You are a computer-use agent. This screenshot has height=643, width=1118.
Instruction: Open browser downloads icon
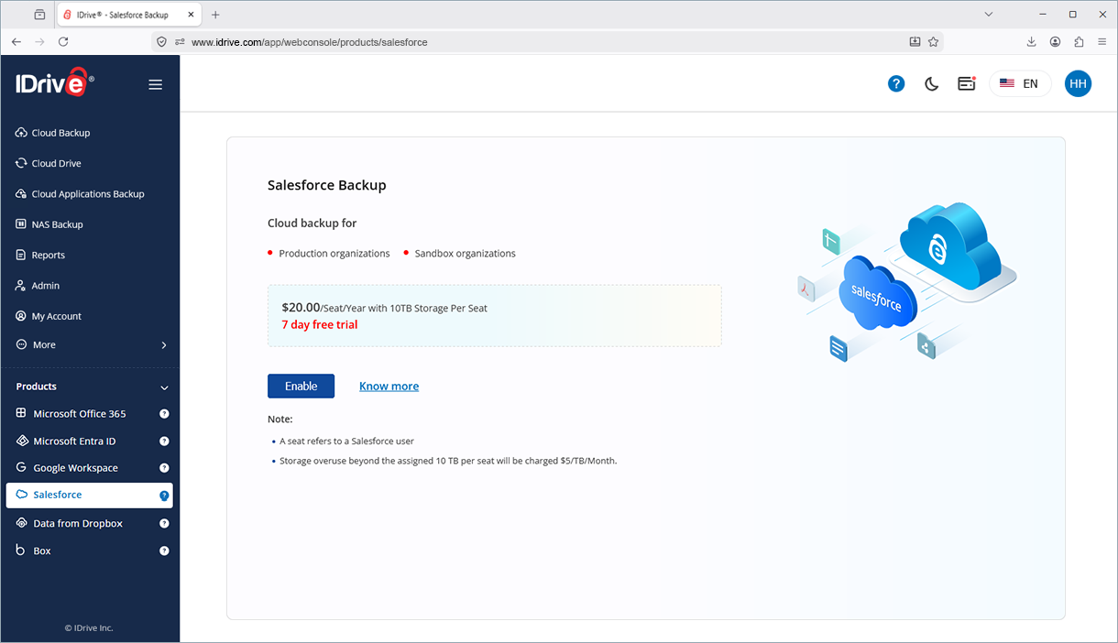[x=1031, y=42]
